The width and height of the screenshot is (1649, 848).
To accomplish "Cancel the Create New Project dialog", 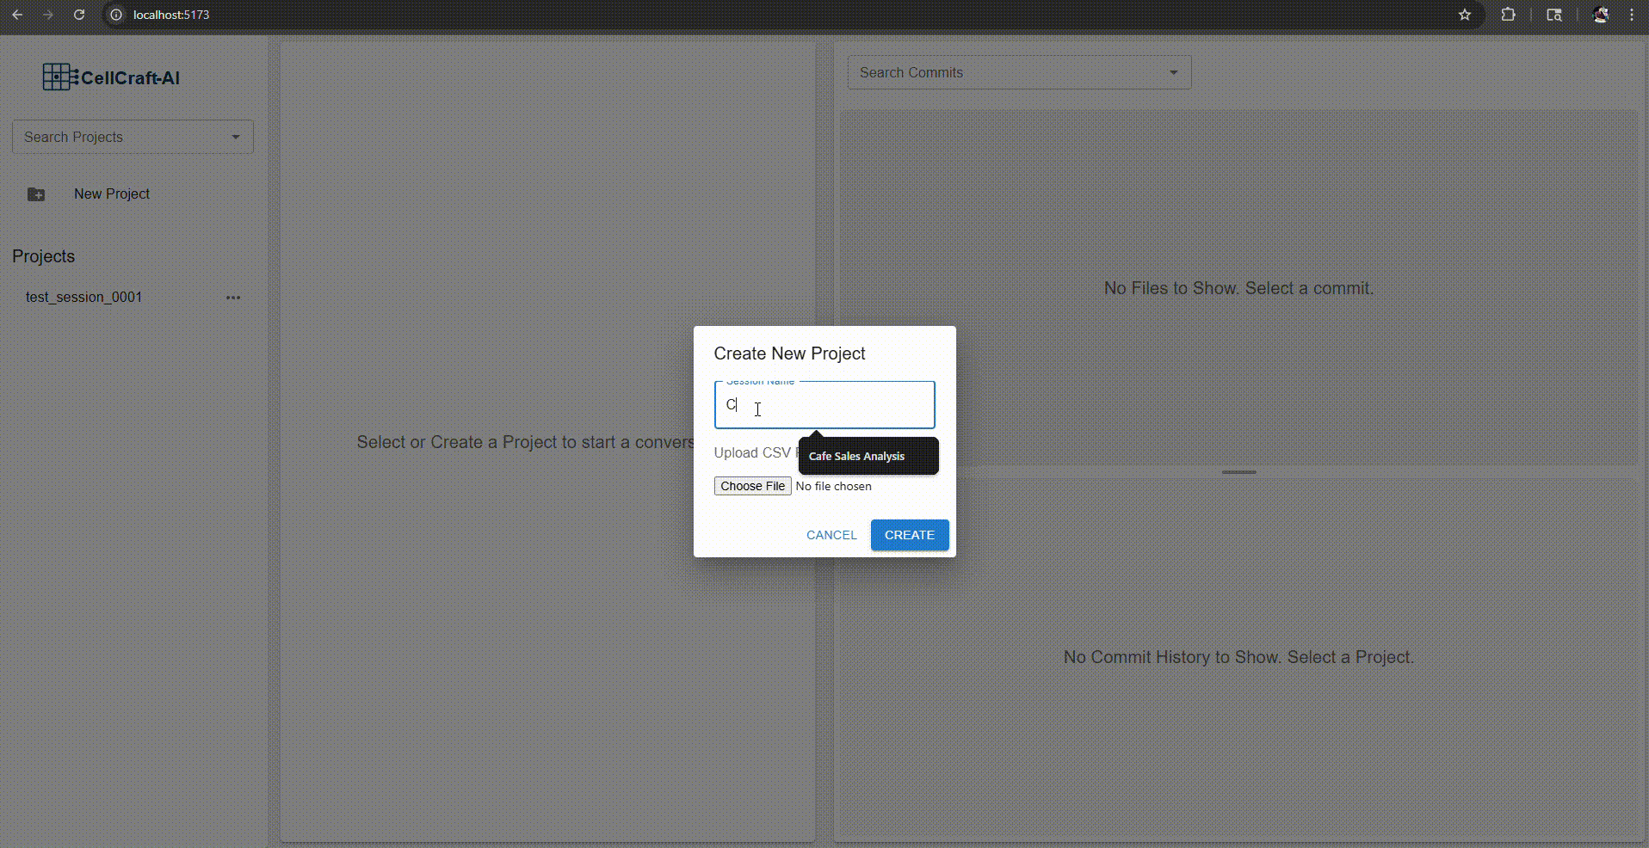I will click(831, 535).
